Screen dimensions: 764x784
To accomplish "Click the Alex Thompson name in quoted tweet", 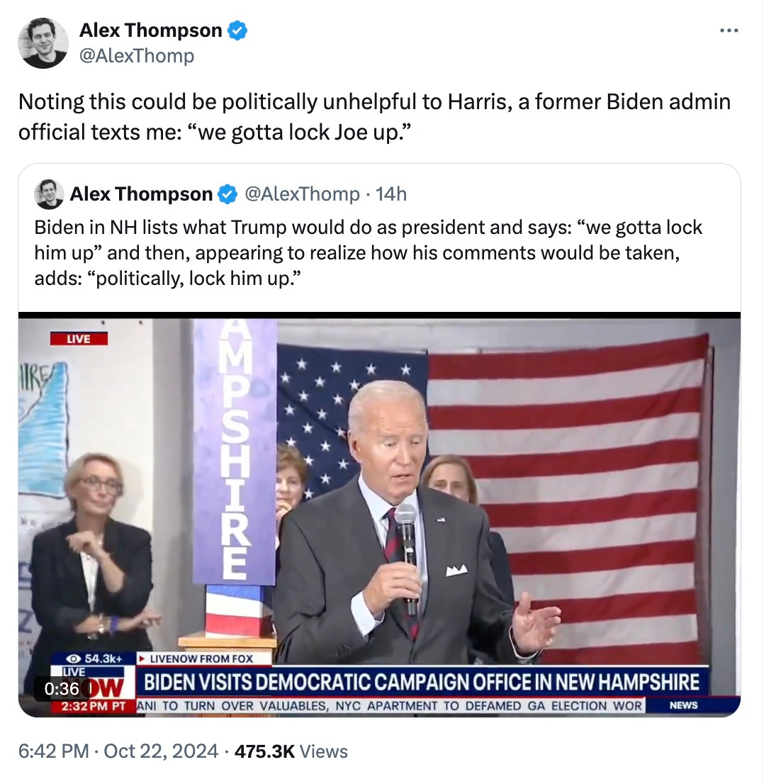I will tap(142, 194).
